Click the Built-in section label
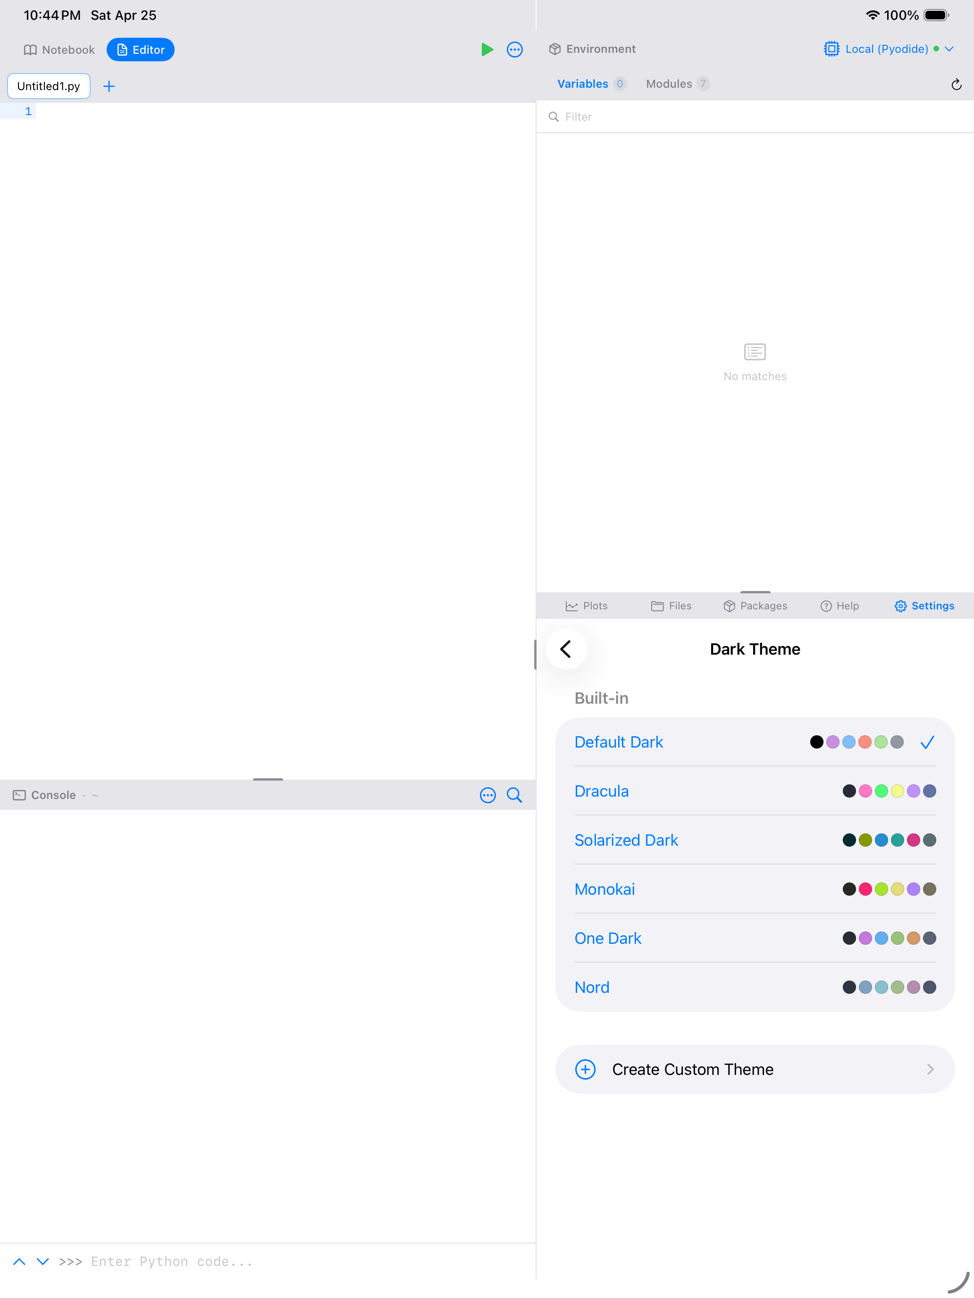This screenshot has width=974, height=1298. 601,699
